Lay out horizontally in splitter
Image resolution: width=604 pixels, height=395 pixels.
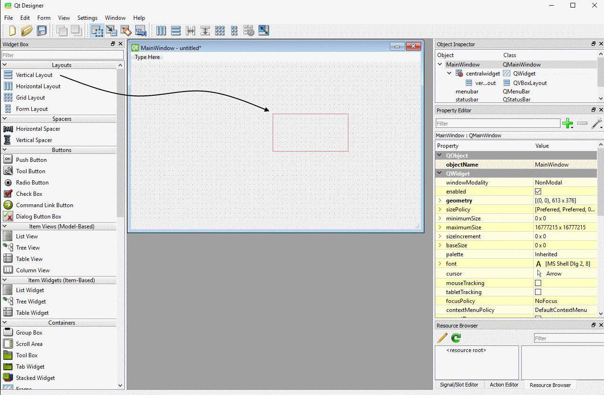190,31
